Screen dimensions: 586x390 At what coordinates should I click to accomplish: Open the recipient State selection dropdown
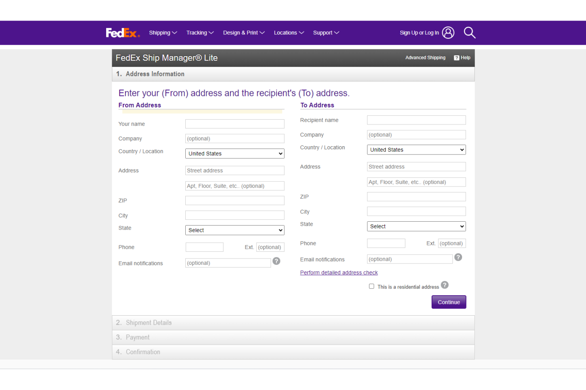coord(416,226)
